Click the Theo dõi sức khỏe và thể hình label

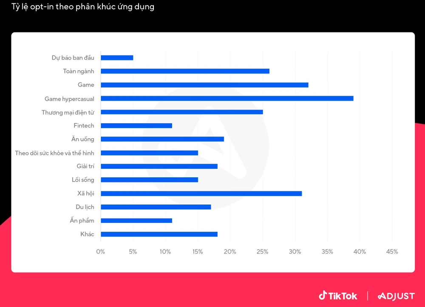(x=54, y=153)
